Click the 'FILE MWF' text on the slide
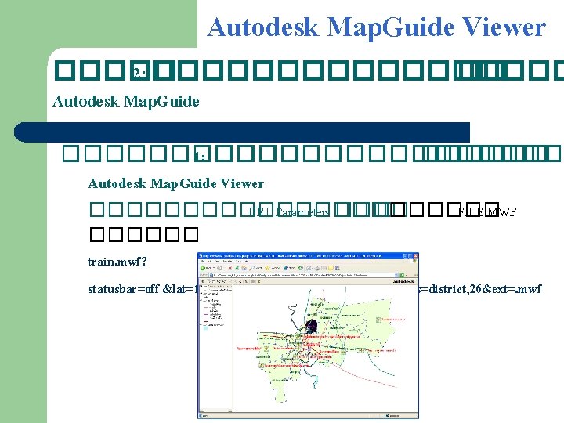The width and height of the screenshot is (564, 423). tap(486, 211)
